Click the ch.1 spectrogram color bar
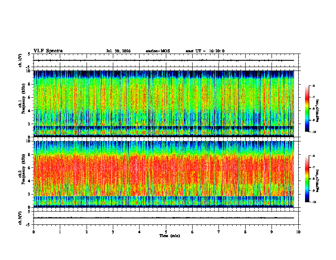 click(x=307, y=109)
